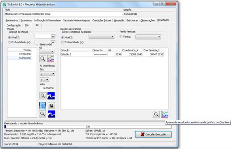Click the Valor field showing 0.000000
This screenshot has height=149, width=231.
pos(47,88)
